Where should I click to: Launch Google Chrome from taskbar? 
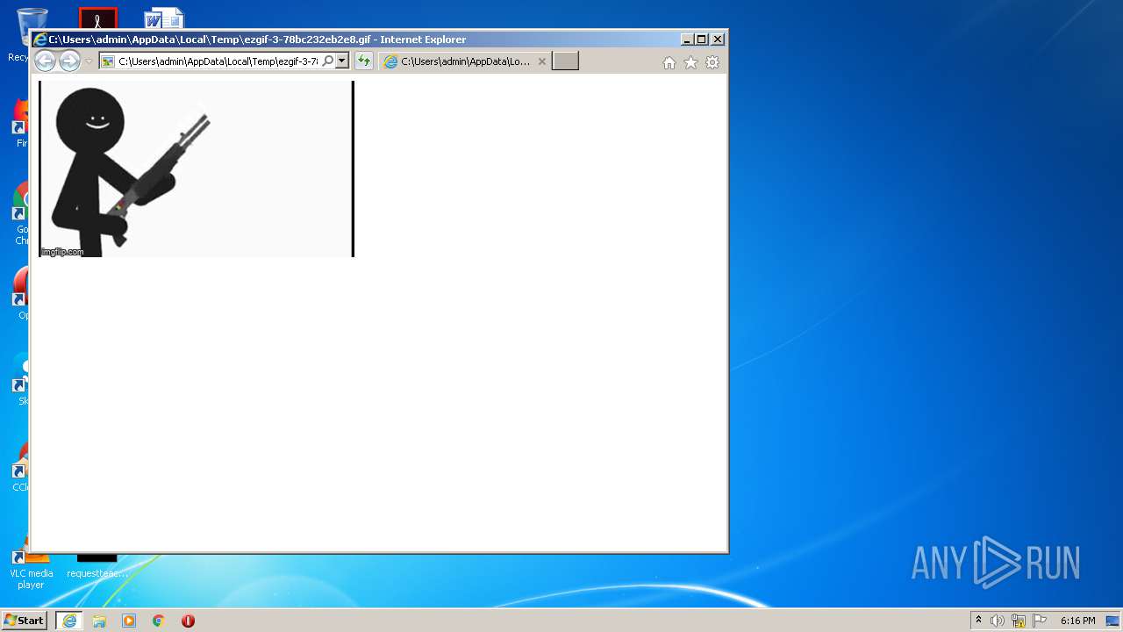point(159,621)
